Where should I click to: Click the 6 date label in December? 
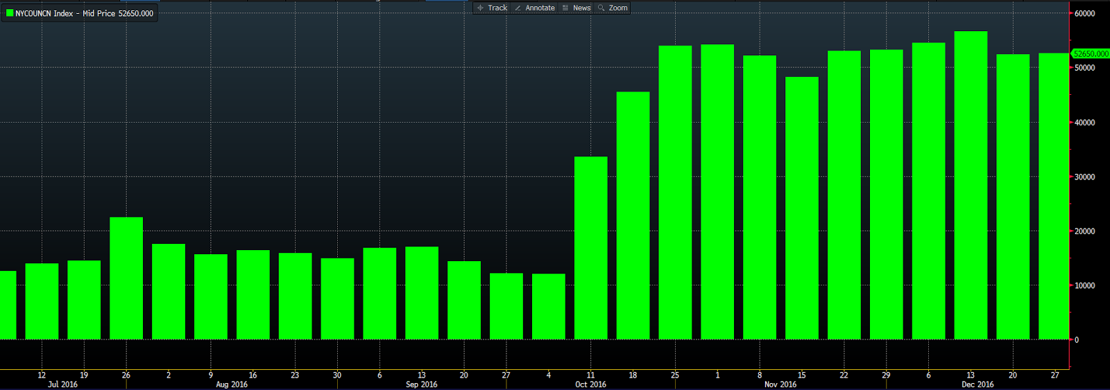[x=928, y=375]
